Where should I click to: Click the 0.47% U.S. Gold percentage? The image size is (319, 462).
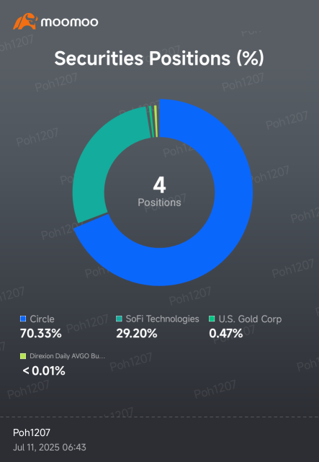tap(226, 334)
